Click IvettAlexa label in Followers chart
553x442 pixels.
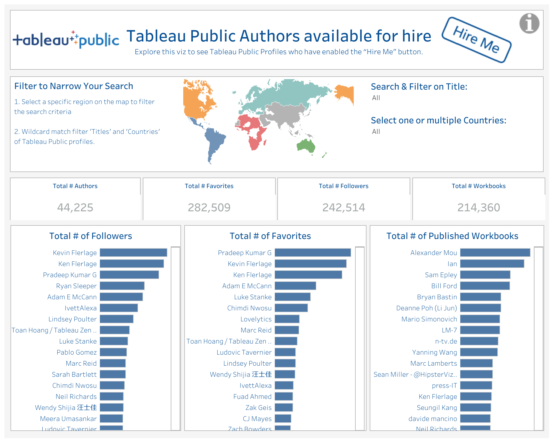81,308
